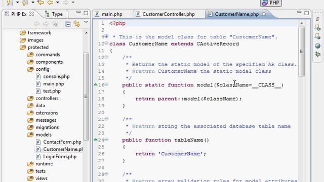324x182 pixels.
Task: Select main.php in the config folder
Action: coord(54,84)
